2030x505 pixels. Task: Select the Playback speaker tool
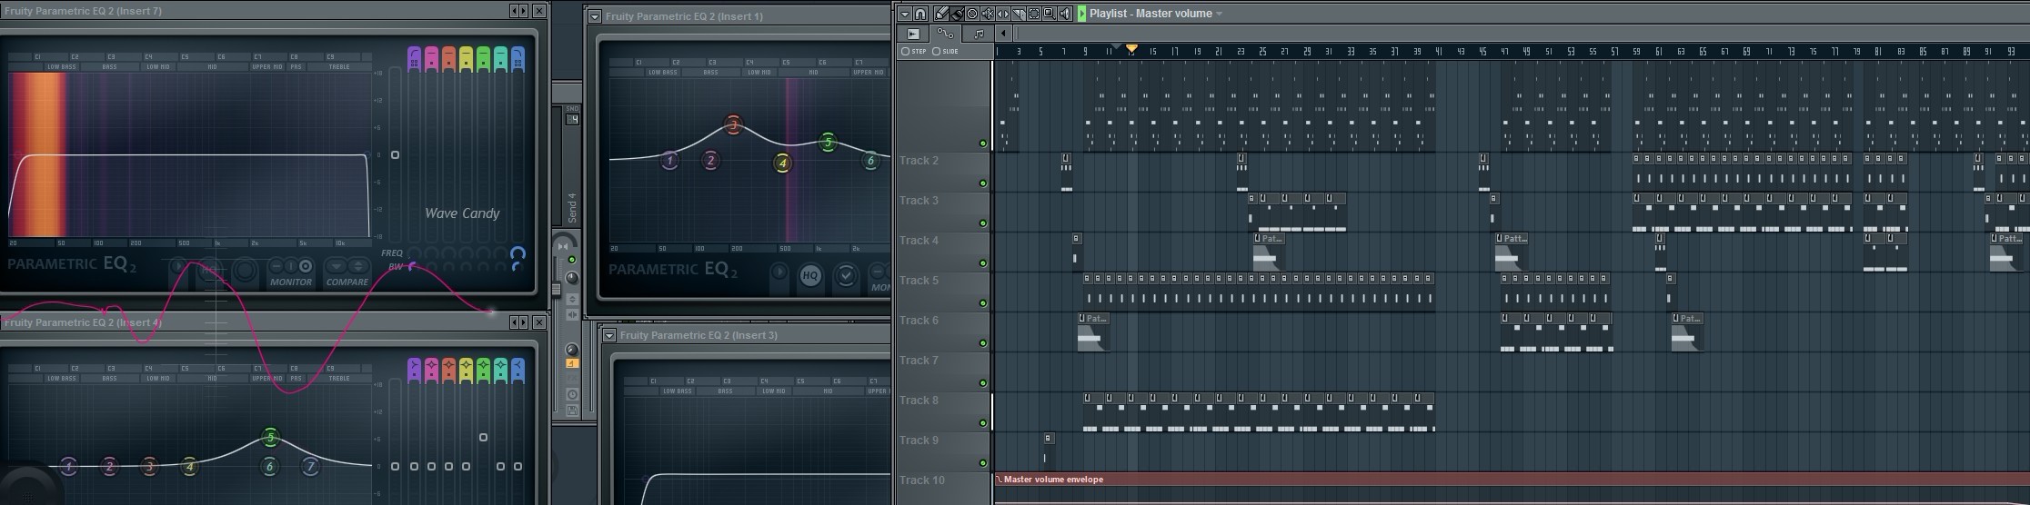[x=1065, y=14]
